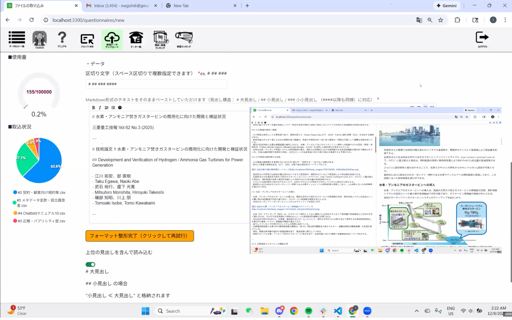The height and width of the screenshot is (320, 512).
Task: Open the 類似・関連ランキング icon
Action: (160, 39)
